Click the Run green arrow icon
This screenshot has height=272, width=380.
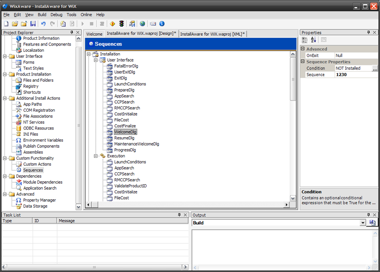pos(83,24)
